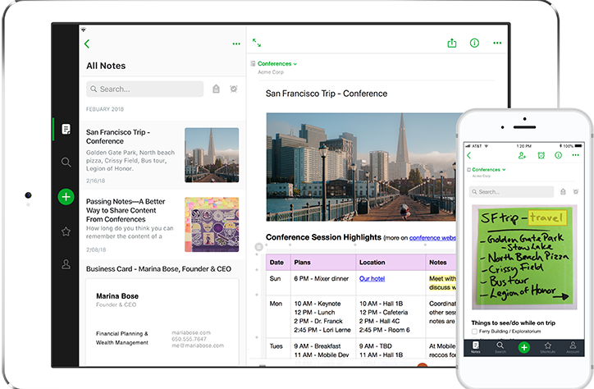Tap green plus in phone bottom bar
This screenshot has height=389, width=594.
tap(524, 347)
